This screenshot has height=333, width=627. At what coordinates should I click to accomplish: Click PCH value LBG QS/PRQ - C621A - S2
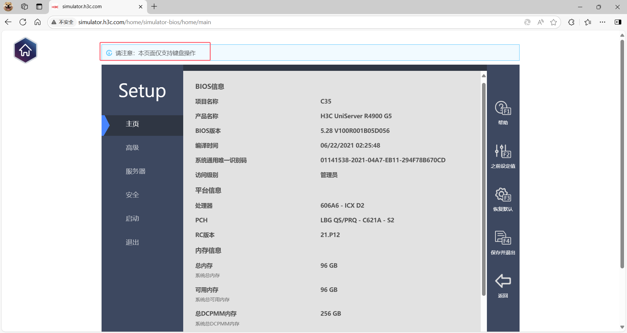point(357,220)
